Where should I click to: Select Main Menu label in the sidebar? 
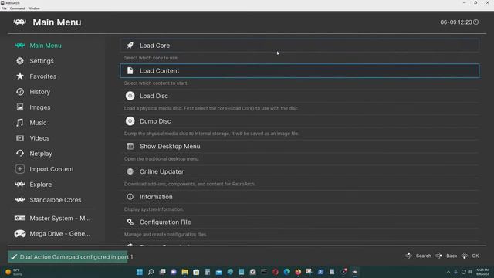point(46,46)
